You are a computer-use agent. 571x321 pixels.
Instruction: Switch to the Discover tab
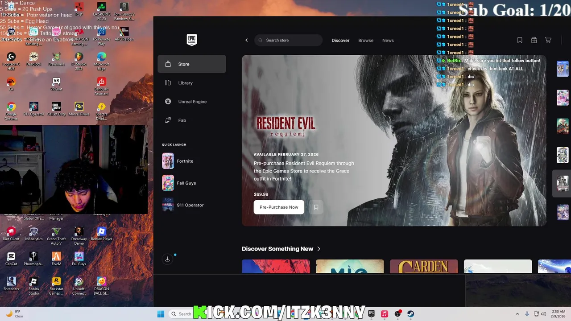click(340, 40)
